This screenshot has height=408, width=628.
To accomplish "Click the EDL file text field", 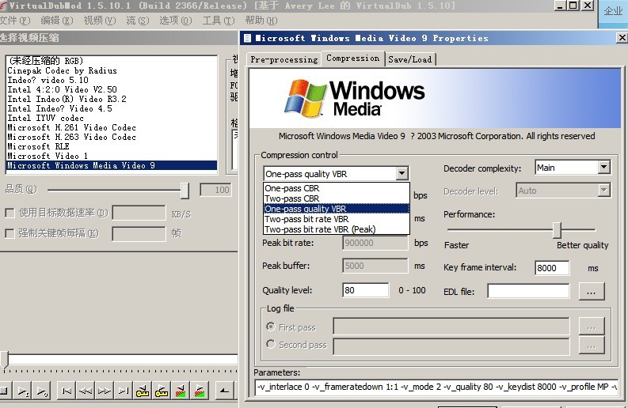I will 528,291.
